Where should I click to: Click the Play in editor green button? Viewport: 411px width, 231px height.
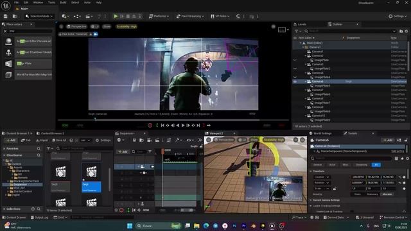116,16
